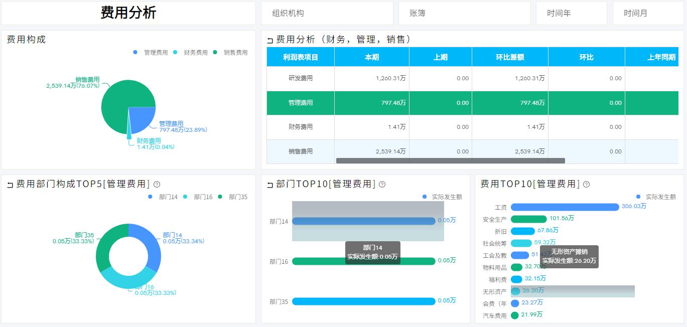Open the 账簿 filter dropdown
This screenshot has width=687, height=327.
(464, 13)
